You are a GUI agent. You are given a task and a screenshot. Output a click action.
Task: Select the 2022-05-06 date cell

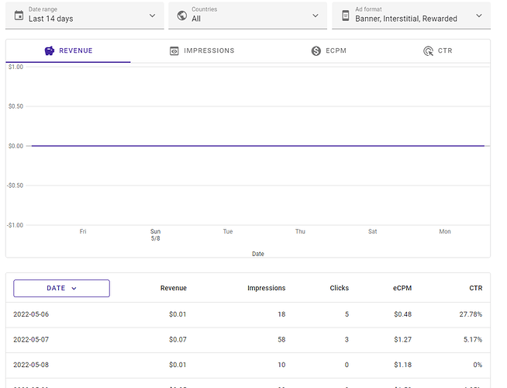coord(31,314)
